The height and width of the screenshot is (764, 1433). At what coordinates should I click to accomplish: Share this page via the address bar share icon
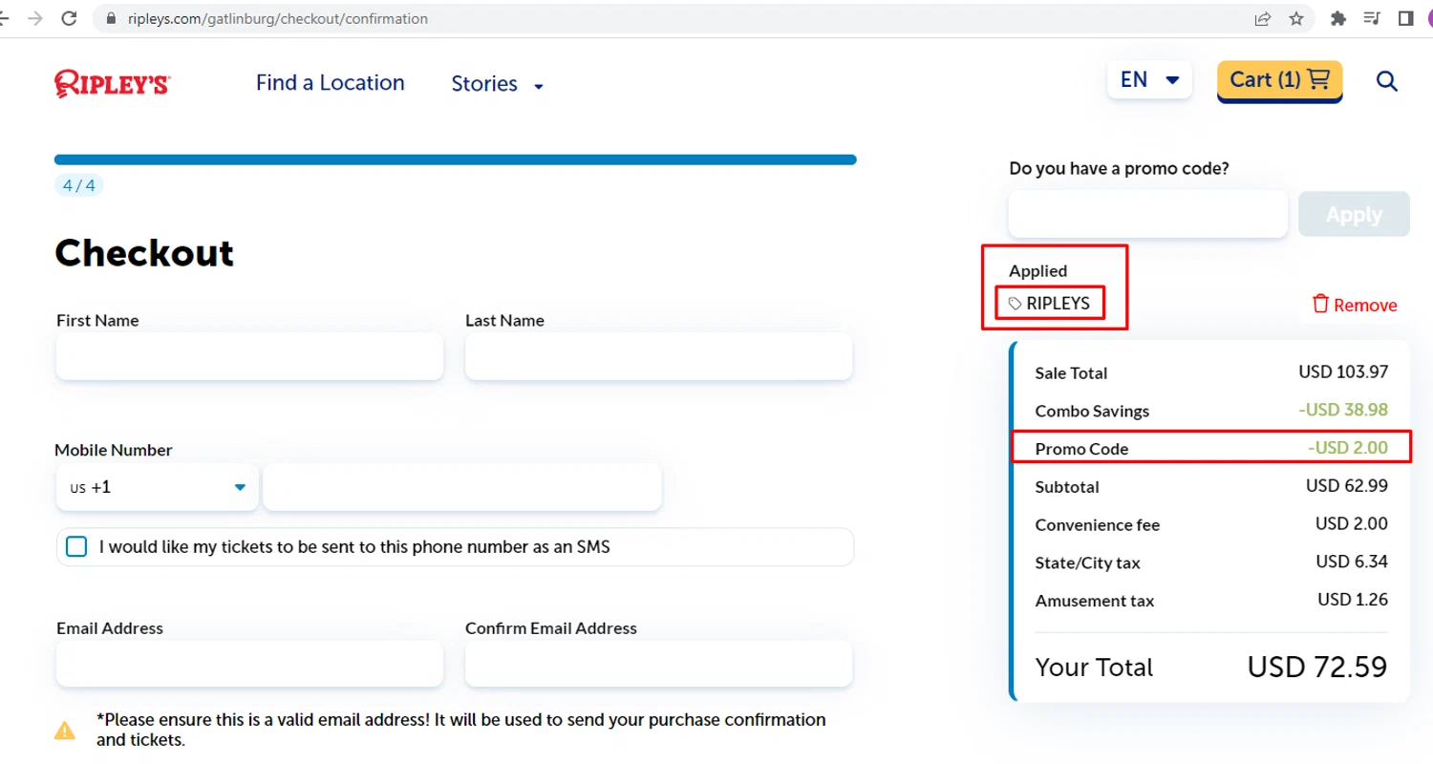point(1263,18)
